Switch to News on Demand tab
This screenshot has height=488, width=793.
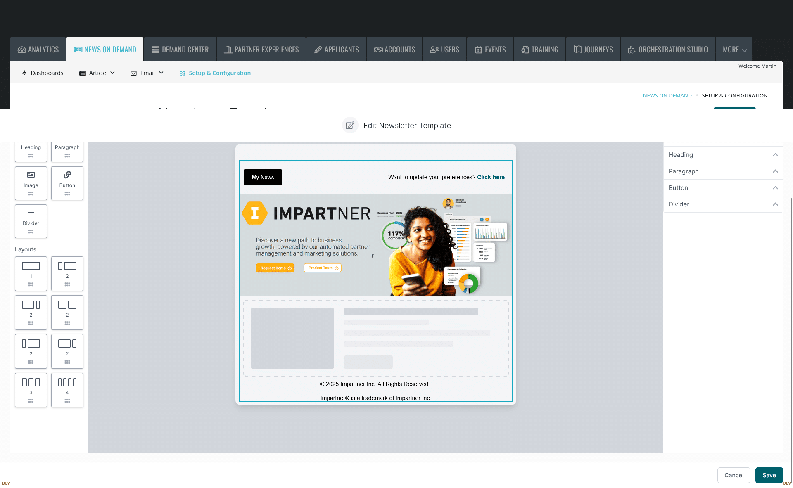click(x=105, y=50)
